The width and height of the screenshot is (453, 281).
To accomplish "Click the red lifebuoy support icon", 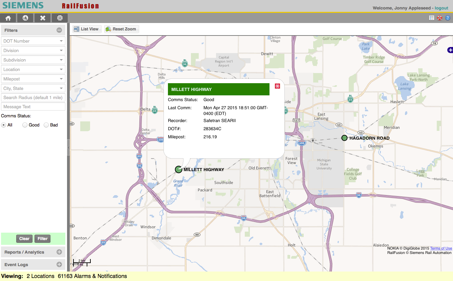I will pyautogui.click(x=439, y=18).
